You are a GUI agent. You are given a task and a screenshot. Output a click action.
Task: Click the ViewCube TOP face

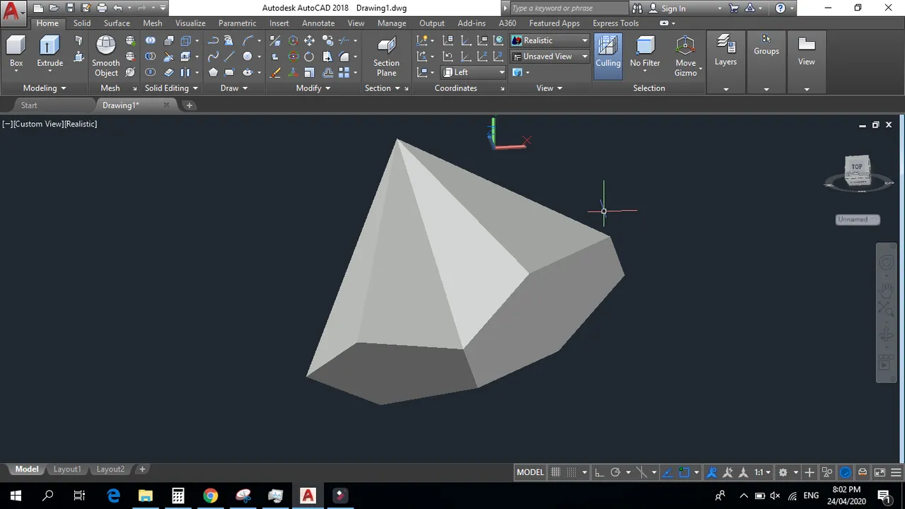click(x=857, y=167)
